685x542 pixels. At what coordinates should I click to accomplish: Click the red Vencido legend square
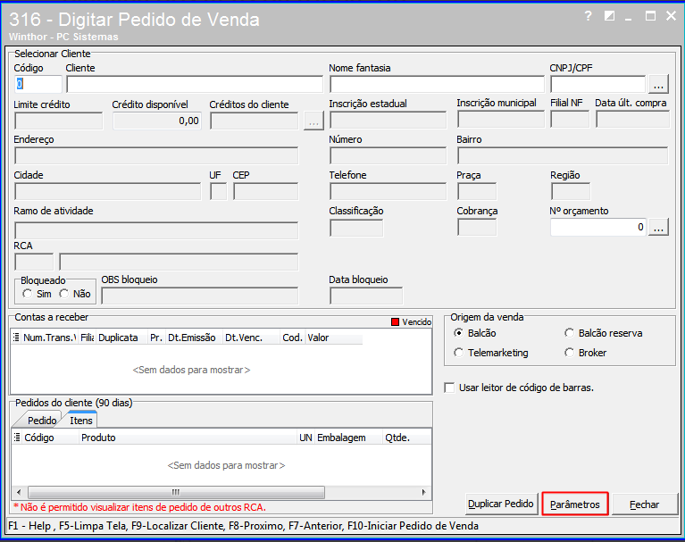click(x=395, y=321)
